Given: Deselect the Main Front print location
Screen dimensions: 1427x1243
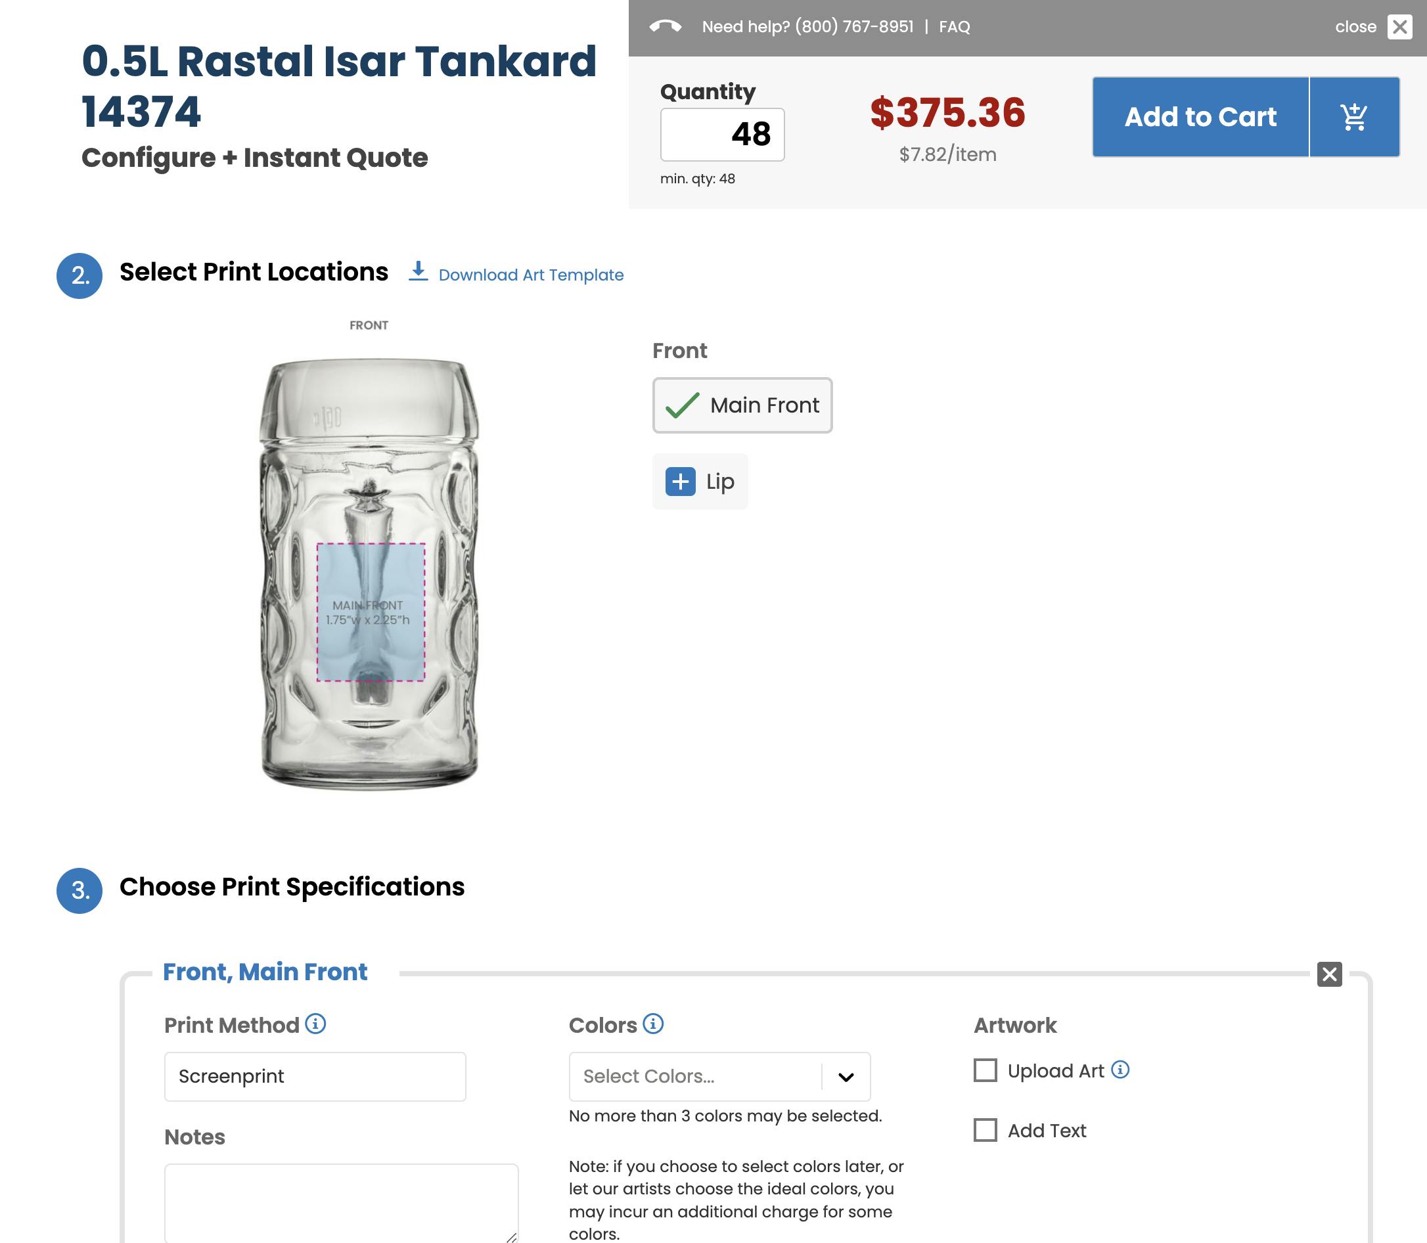Looking at the screenshot, I should 742,405.
